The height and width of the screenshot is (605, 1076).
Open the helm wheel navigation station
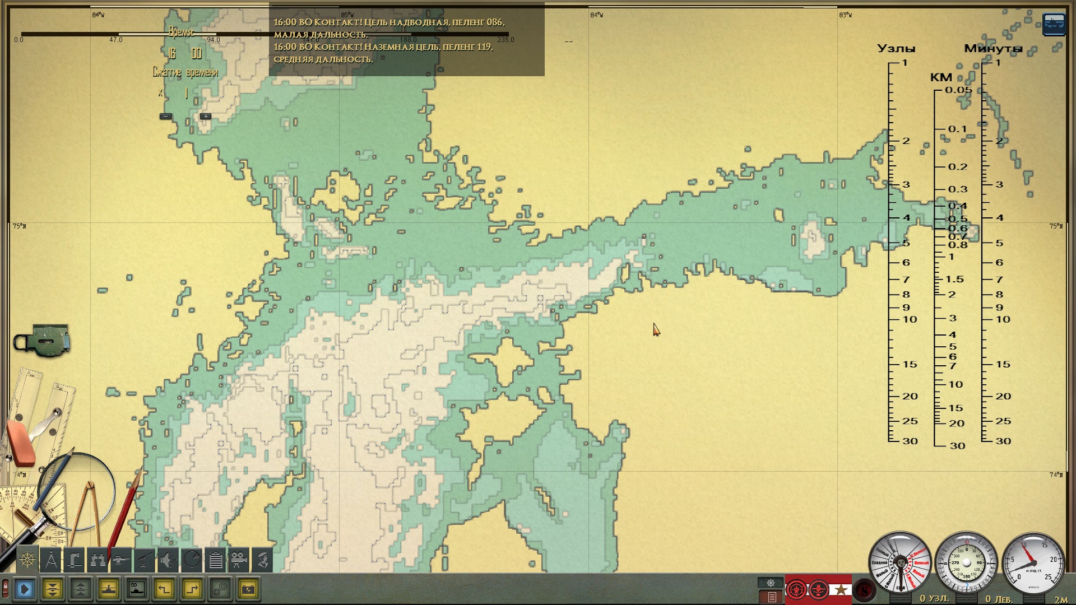pos(27,560)
